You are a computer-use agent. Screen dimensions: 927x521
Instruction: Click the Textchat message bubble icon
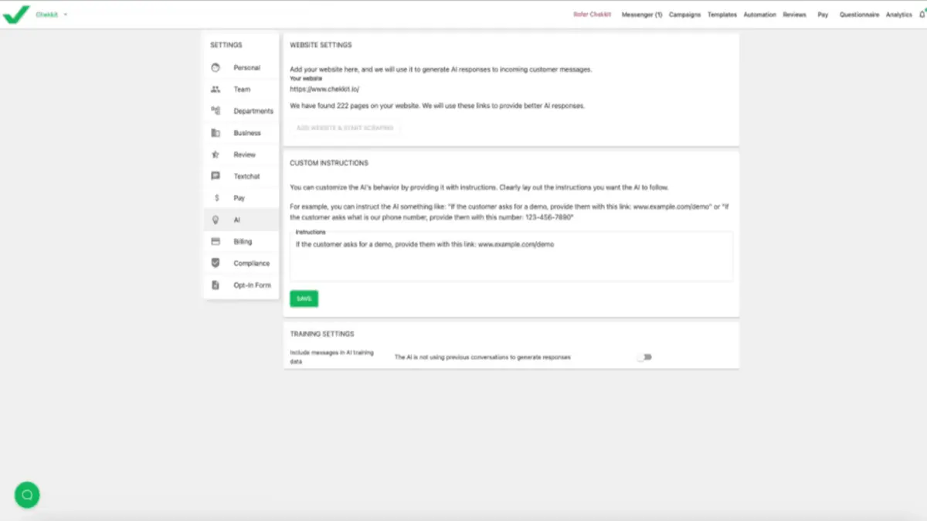(216, 176)
